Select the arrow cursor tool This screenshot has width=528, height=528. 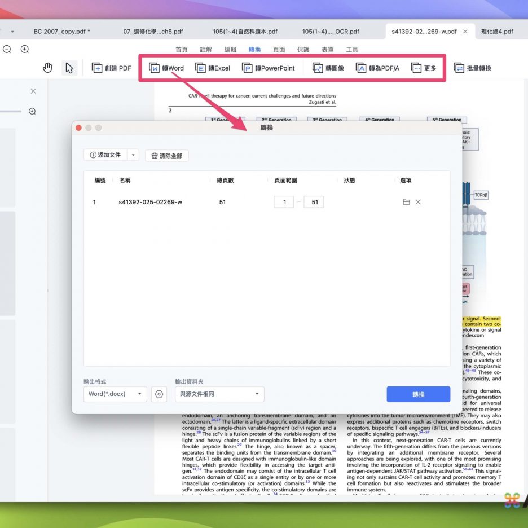tap(69, 68)
